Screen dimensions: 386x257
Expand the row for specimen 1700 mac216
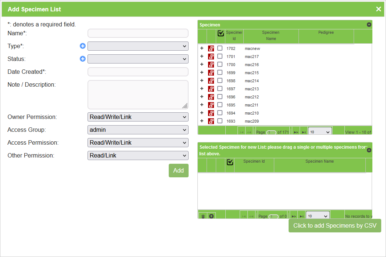[x=202, y=65]
